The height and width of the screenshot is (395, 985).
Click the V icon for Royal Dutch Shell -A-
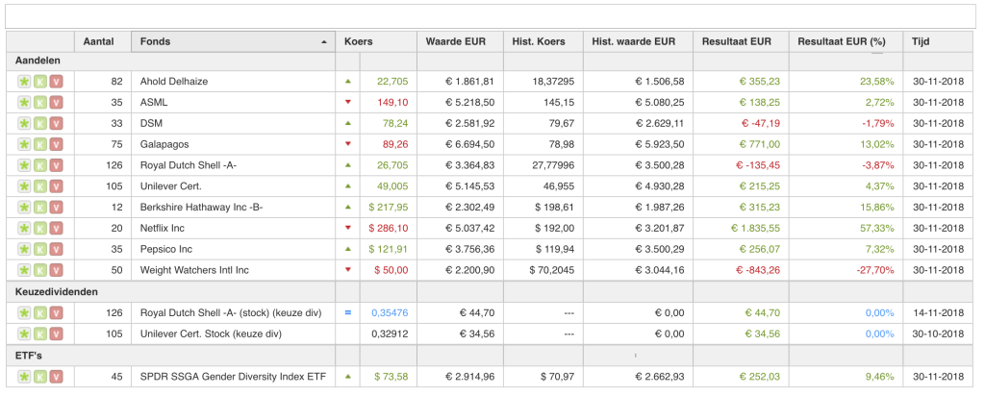coord(57,166)
